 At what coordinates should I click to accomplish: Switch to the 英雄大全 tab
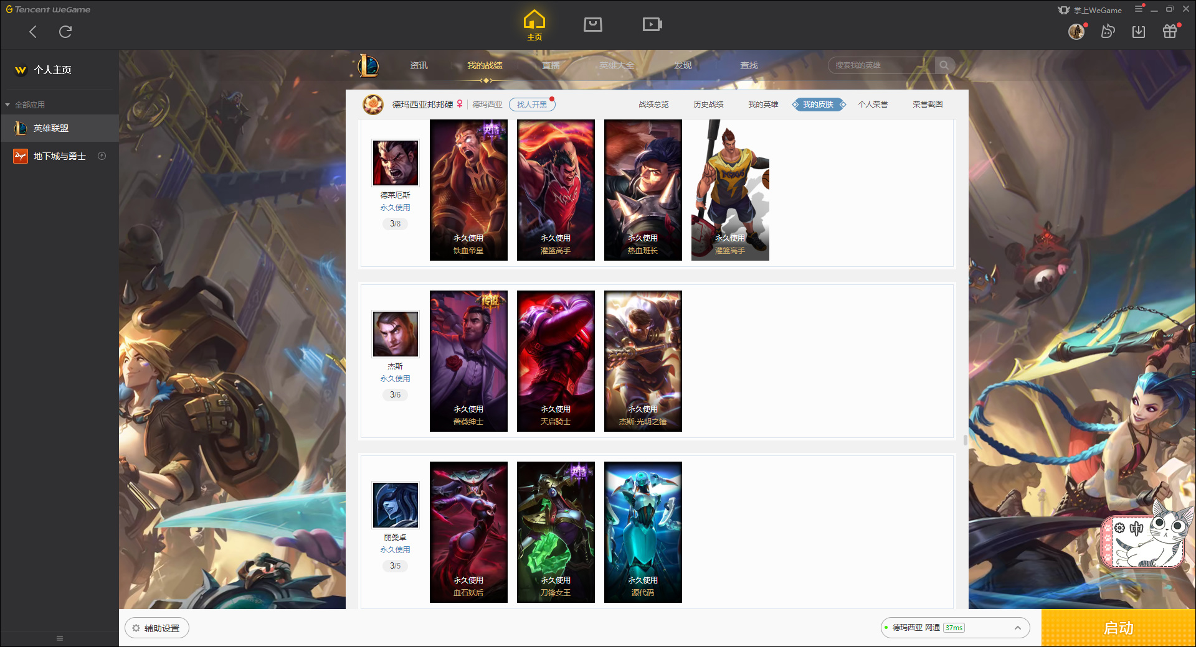click(x=617, y=65)
